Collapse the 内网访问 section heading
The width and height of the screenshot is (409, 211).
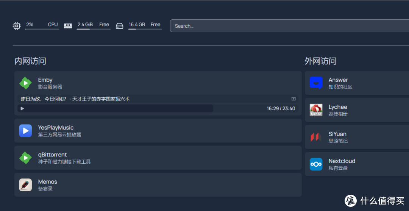pos(30,61)
